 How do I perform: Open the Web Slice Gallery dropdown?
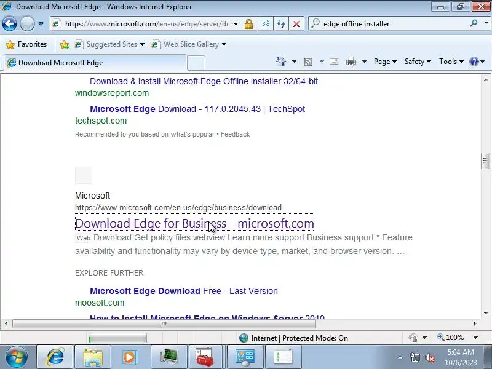189,44
